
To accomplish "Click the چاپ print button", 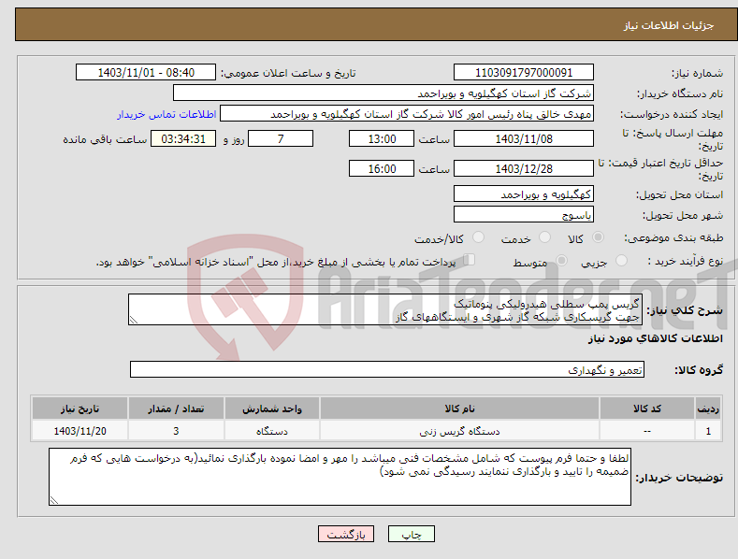I will [412, 534].
